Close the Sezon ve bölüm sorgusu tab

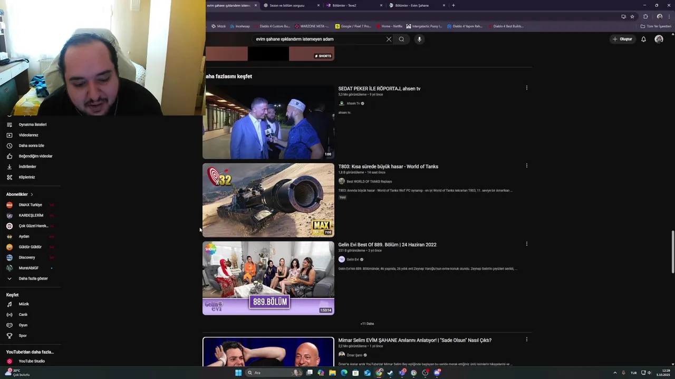319,5
